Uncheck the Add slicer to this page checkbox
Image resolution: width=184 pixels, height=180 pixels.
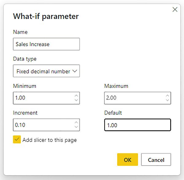point(17,140)
